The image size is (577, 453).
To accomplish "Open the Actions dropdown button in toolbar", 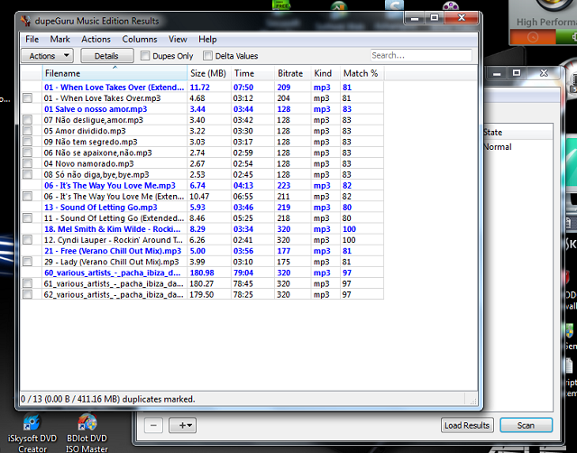I will 48,56.
